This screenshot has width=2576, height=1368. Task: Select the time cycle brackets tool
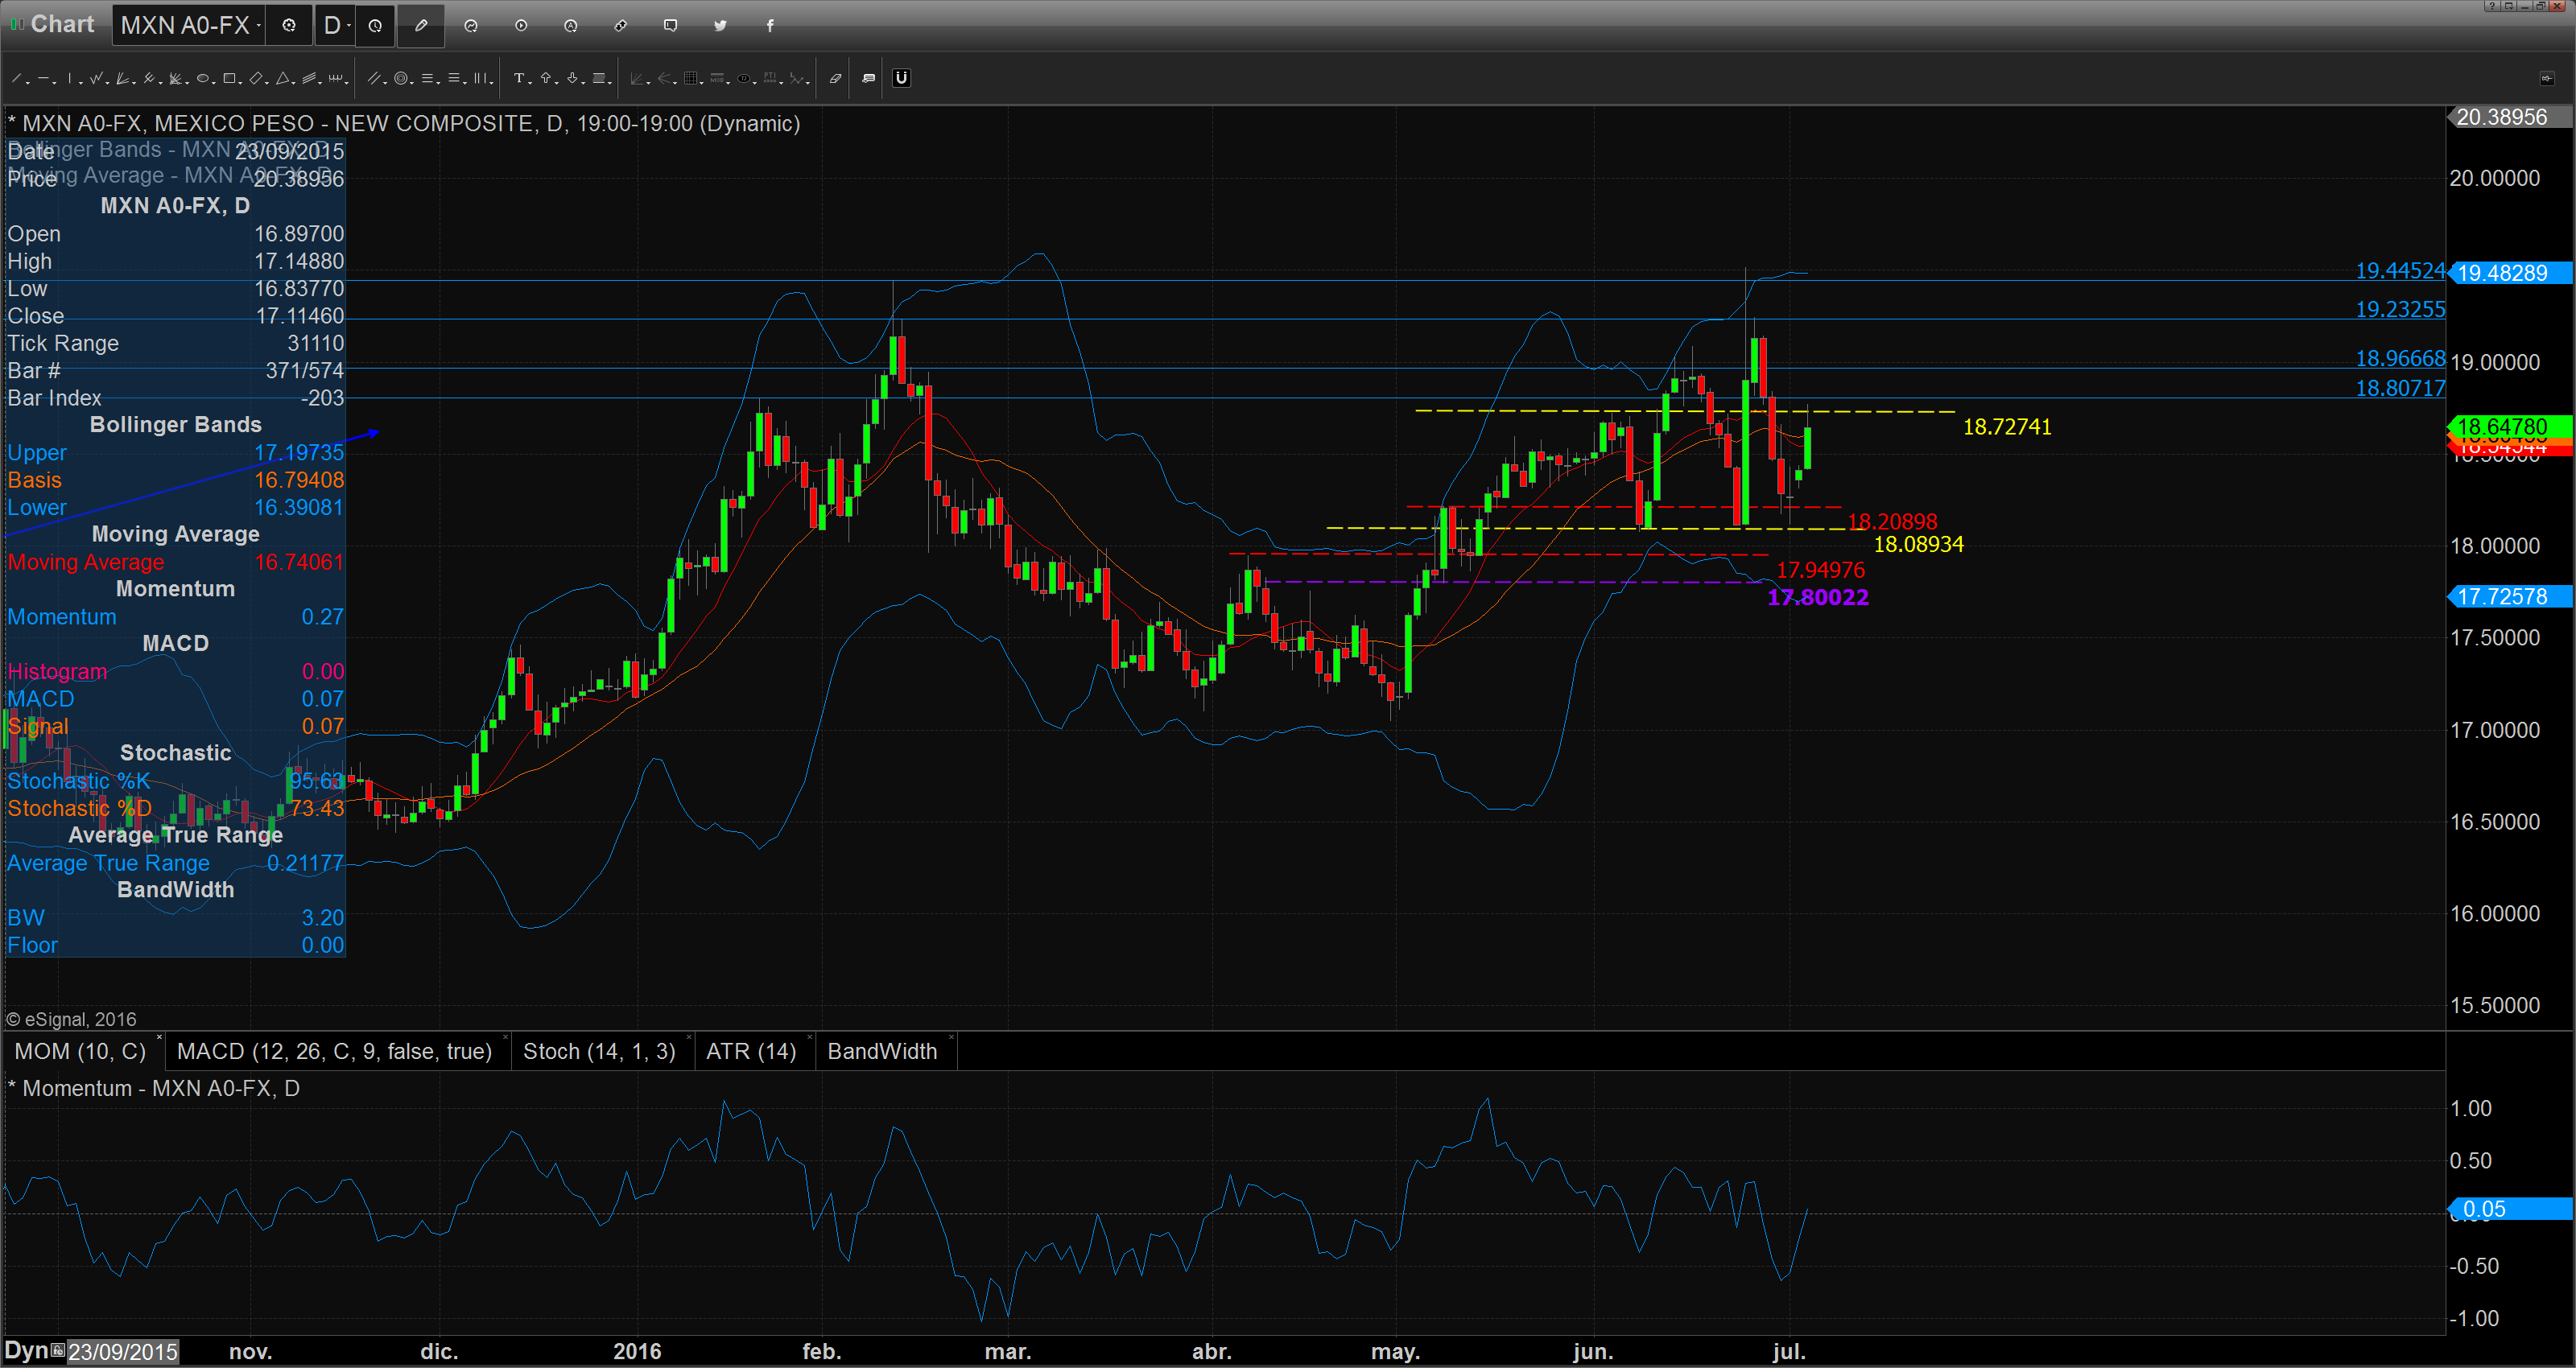pyautogui.click(x=335, y=78)
